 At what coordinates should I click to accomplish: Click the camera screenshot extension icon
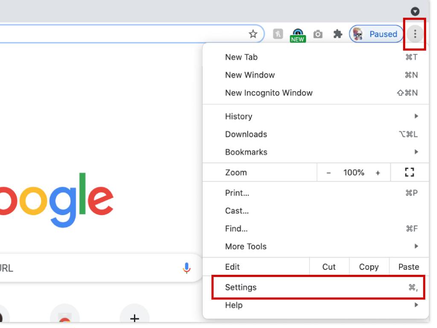pos(318,34)
